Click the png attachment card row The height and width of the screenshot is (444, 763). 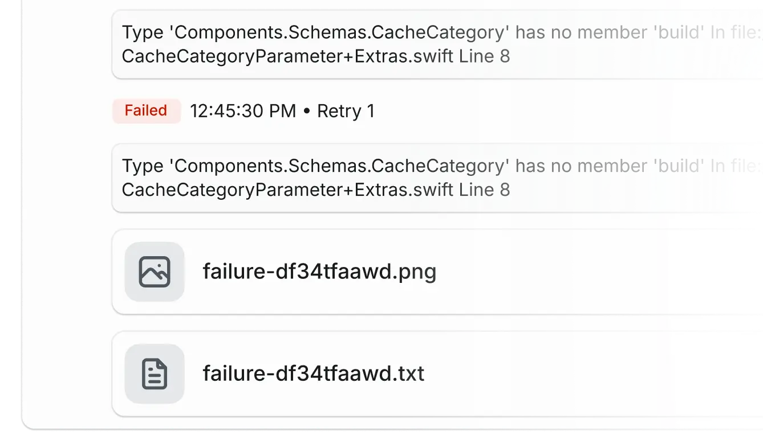[399, 272]
